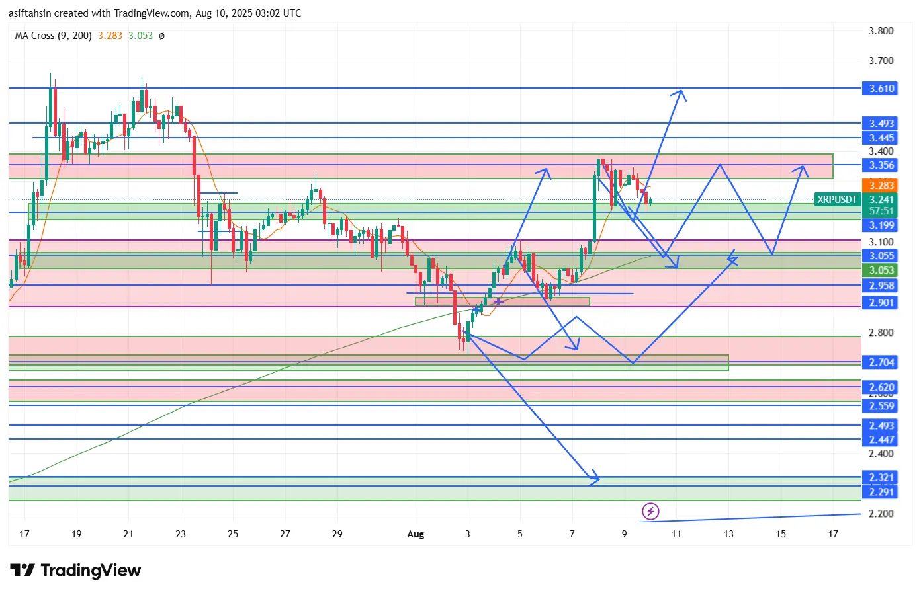Select the 2.620 price label
921x595 pixels.
(x=879, y=388)
